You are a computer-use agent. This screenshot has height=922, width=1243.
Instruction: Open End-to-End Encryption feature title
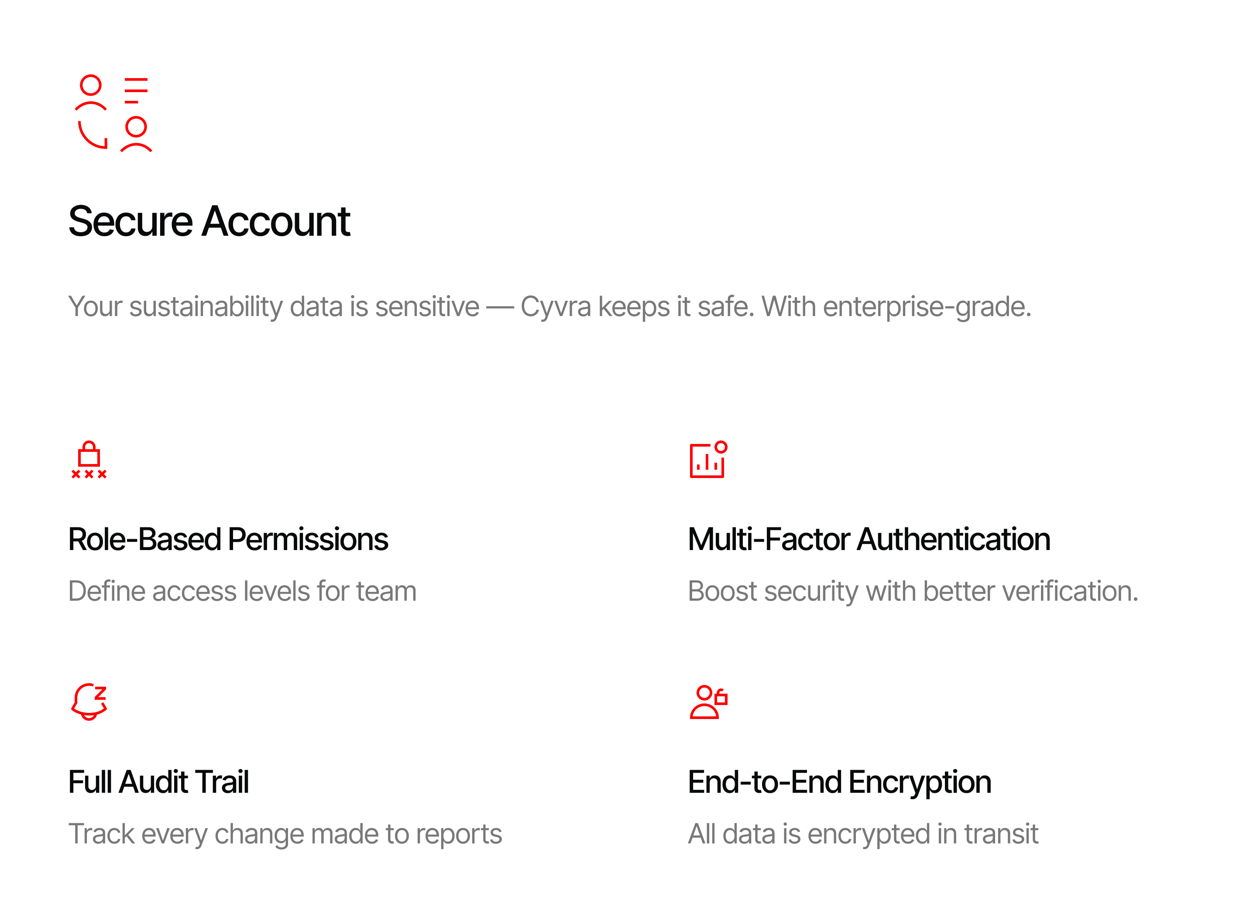(x=839, y=781)
